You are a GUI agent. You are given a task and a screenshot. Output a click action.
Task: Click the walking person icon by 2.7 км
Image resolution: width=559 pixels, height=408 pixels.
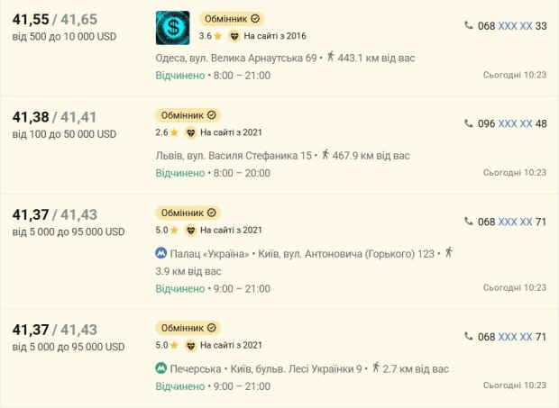click(x=376, y=367)
